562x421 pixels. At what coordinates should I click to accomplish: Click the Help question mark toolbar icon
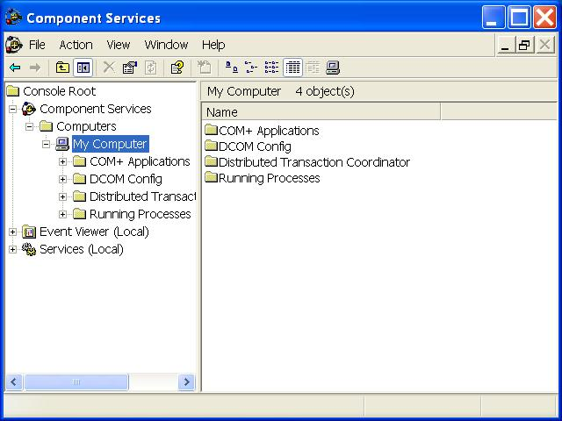(177, 68)
